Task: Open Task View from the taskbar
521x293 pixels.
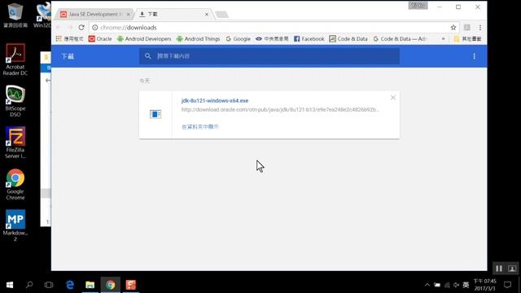Action: click(x=49, y=285)
